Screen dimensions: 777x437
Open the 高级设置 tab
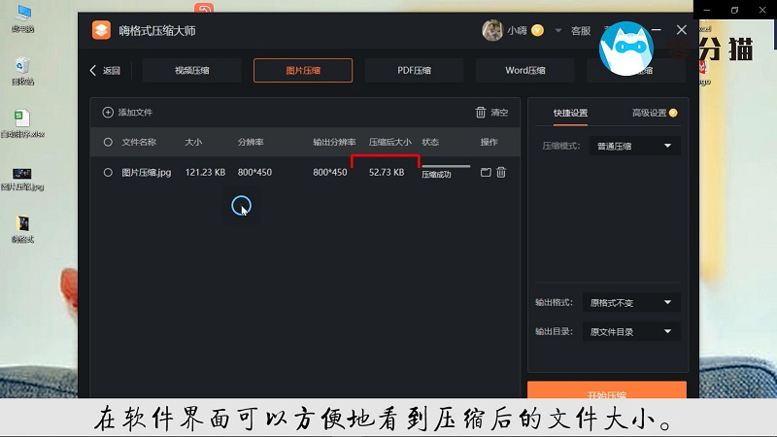pyautogui.click(x=649, y=114)
